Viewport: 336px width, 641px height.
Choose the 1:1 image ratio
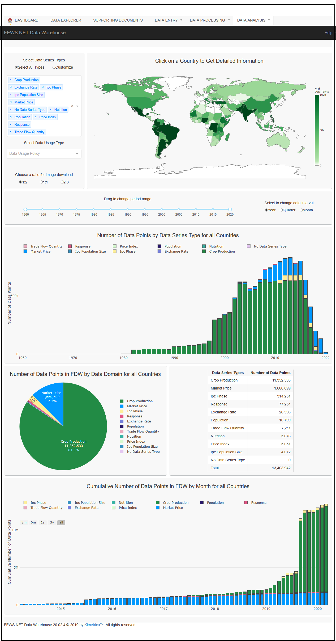tap(41, 182)
